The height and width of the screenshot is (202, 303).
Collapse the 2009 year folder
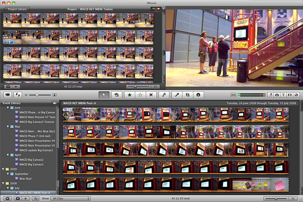click(x=3, y=169)
